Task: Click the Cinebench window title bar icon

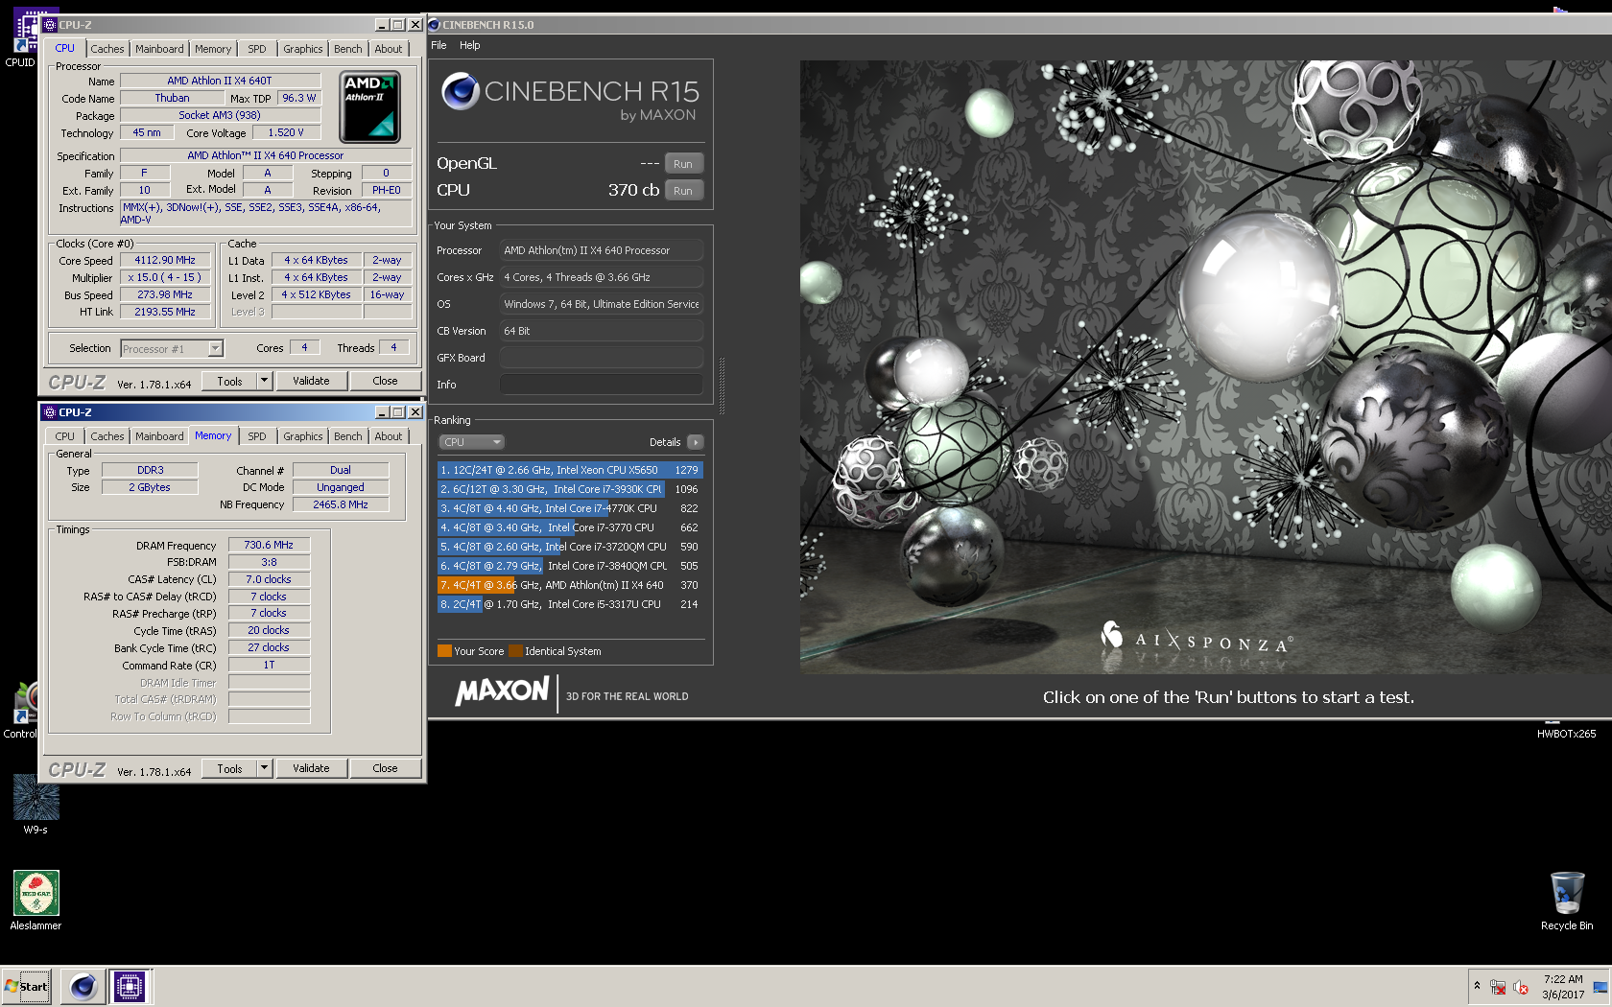Action: tap(434, 25)
